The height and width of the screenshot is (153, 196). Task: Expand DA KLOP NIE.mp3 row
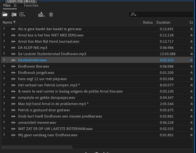(x=4, y=47)
